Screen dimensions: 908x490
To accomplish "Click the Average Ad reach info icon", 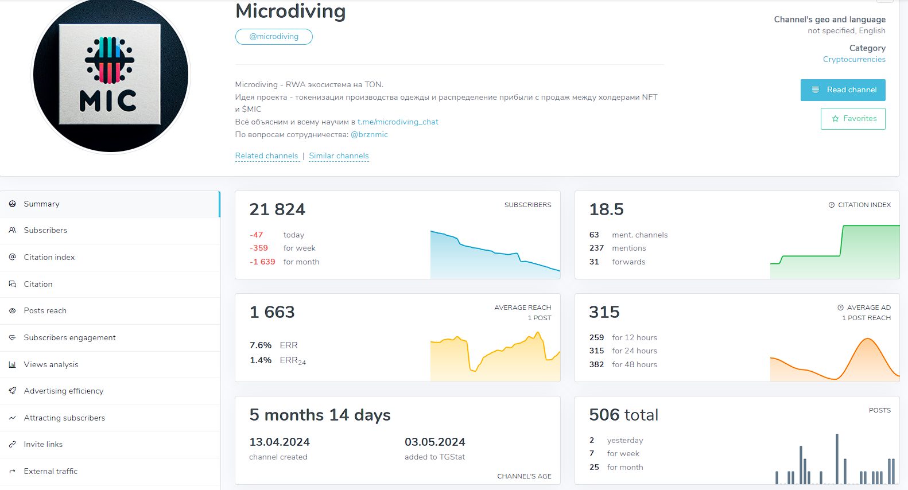I will [840, 308].
